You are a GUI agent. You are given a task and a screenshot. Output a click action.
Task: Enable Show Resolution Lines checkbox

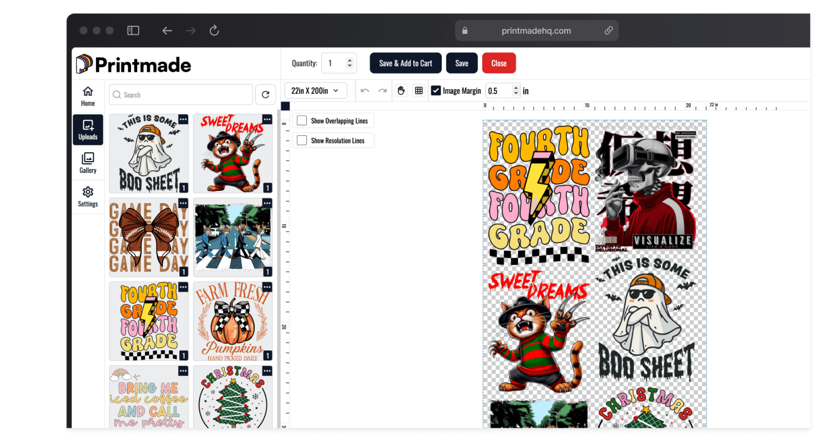[302, 140]
